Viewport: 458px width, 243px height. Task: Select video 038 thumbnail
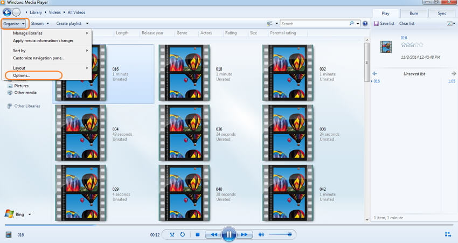click(288, 133)
